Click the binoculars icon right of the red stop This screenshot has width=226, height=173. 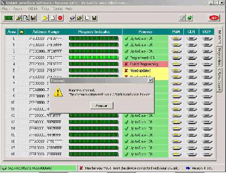click(x=72, y=18)
